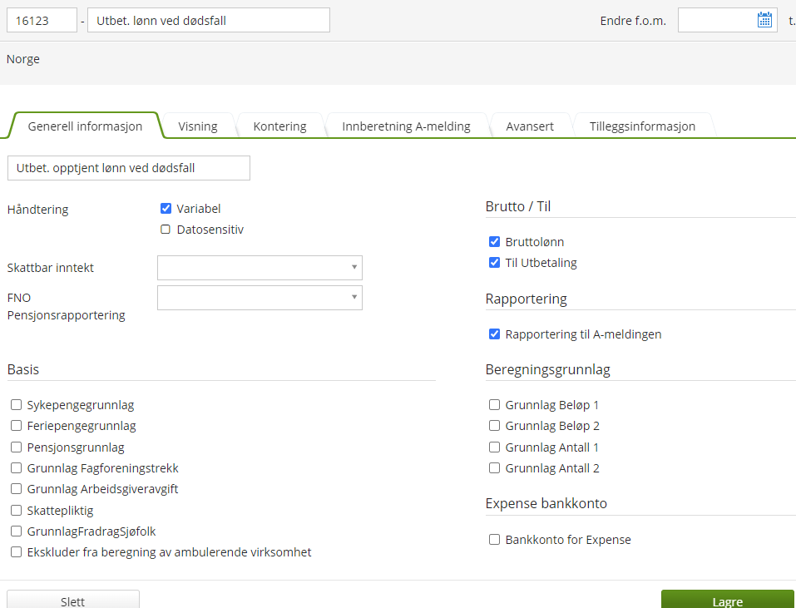The height and width of the screenshot is (608, 796).
Task: Click the Slett button
Action: [x=73, y=600]
